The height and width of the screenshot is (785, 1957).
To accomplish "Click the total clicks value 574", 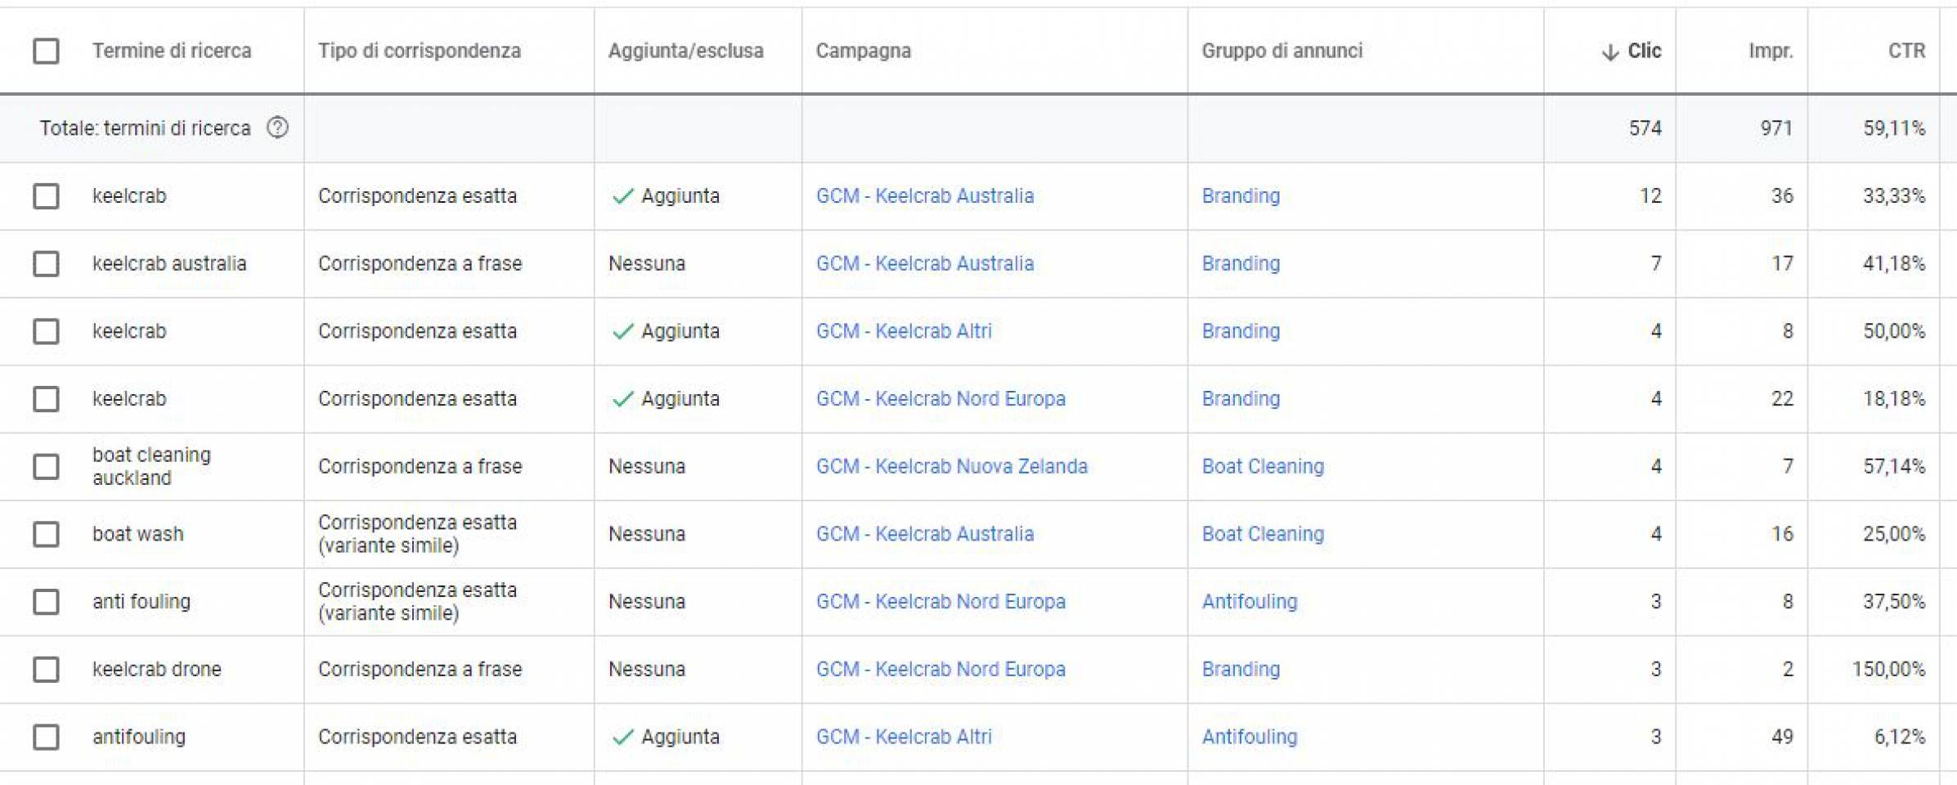I will [1645, 128].
